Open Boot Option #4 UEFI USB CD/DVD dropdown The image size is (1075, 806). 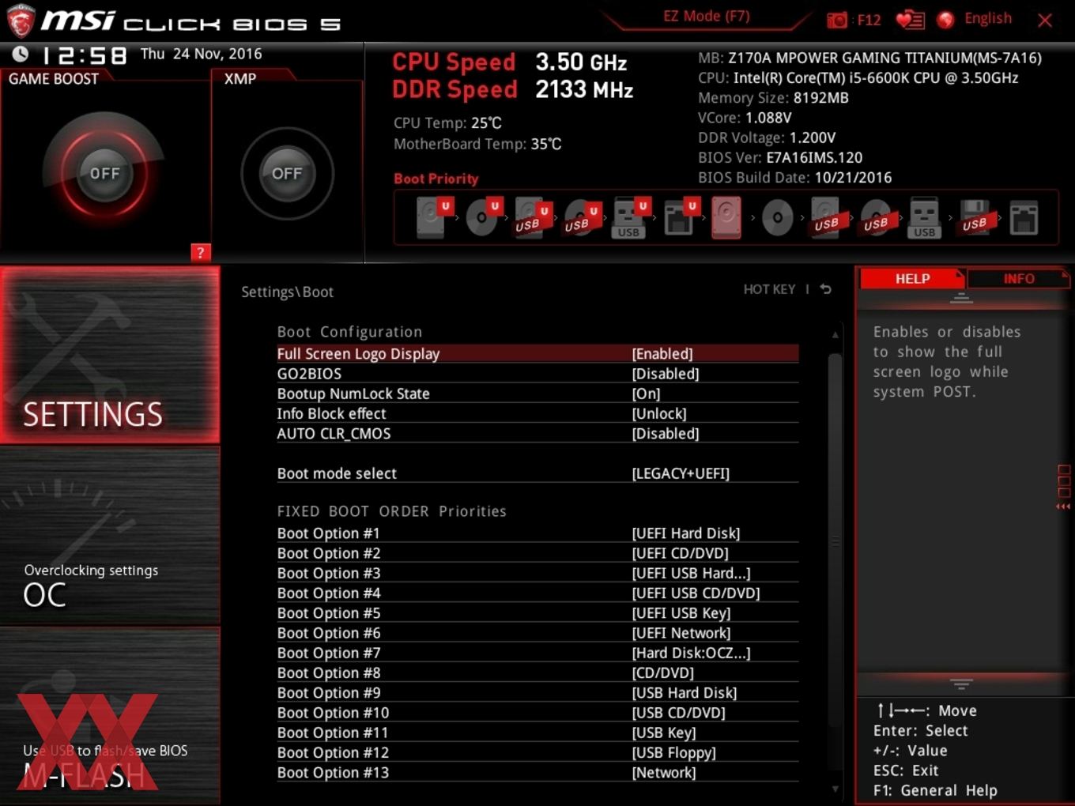pos(696,593)
